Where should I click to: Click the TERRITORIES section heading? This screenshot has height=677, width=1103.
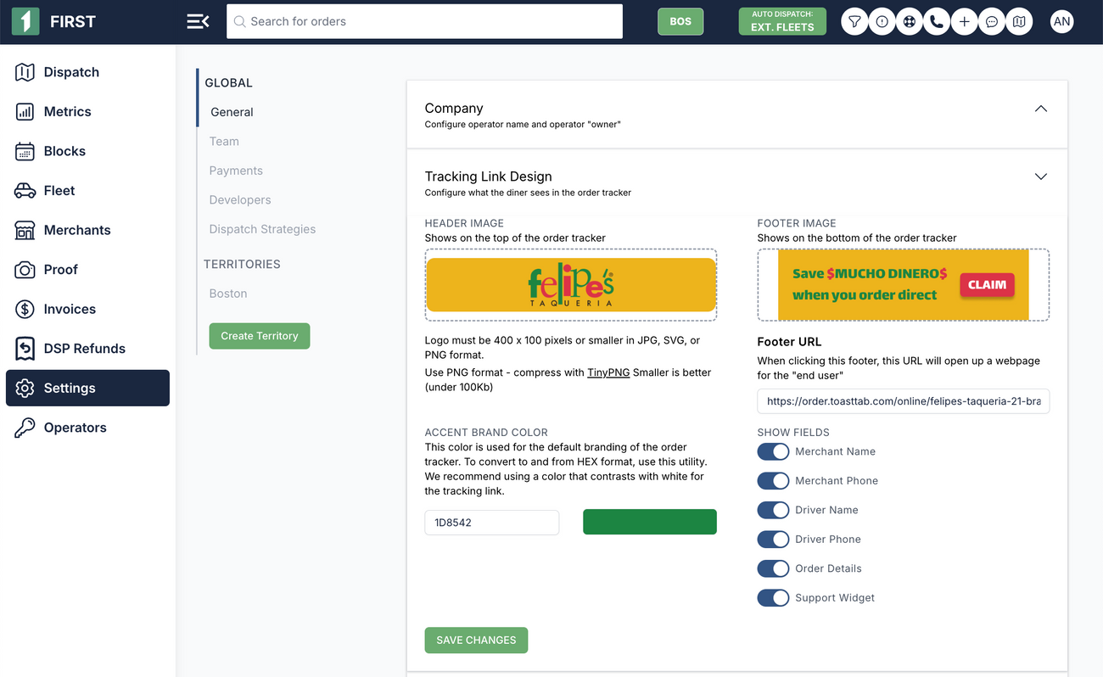[x=242, y=265]
